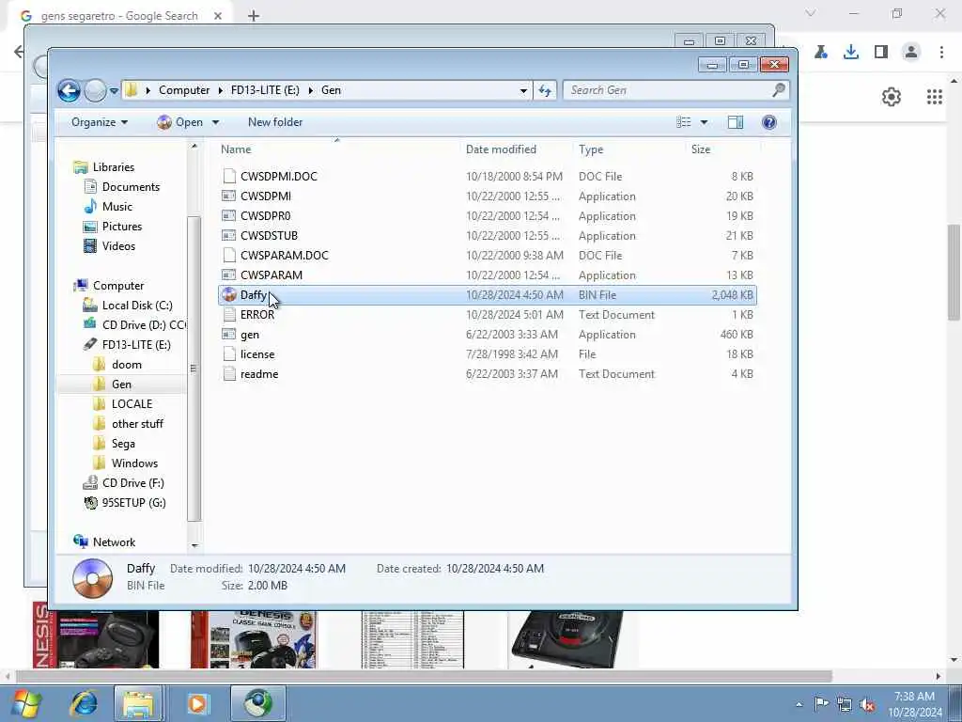Open Google apps grid icon

tap(934, 97)
